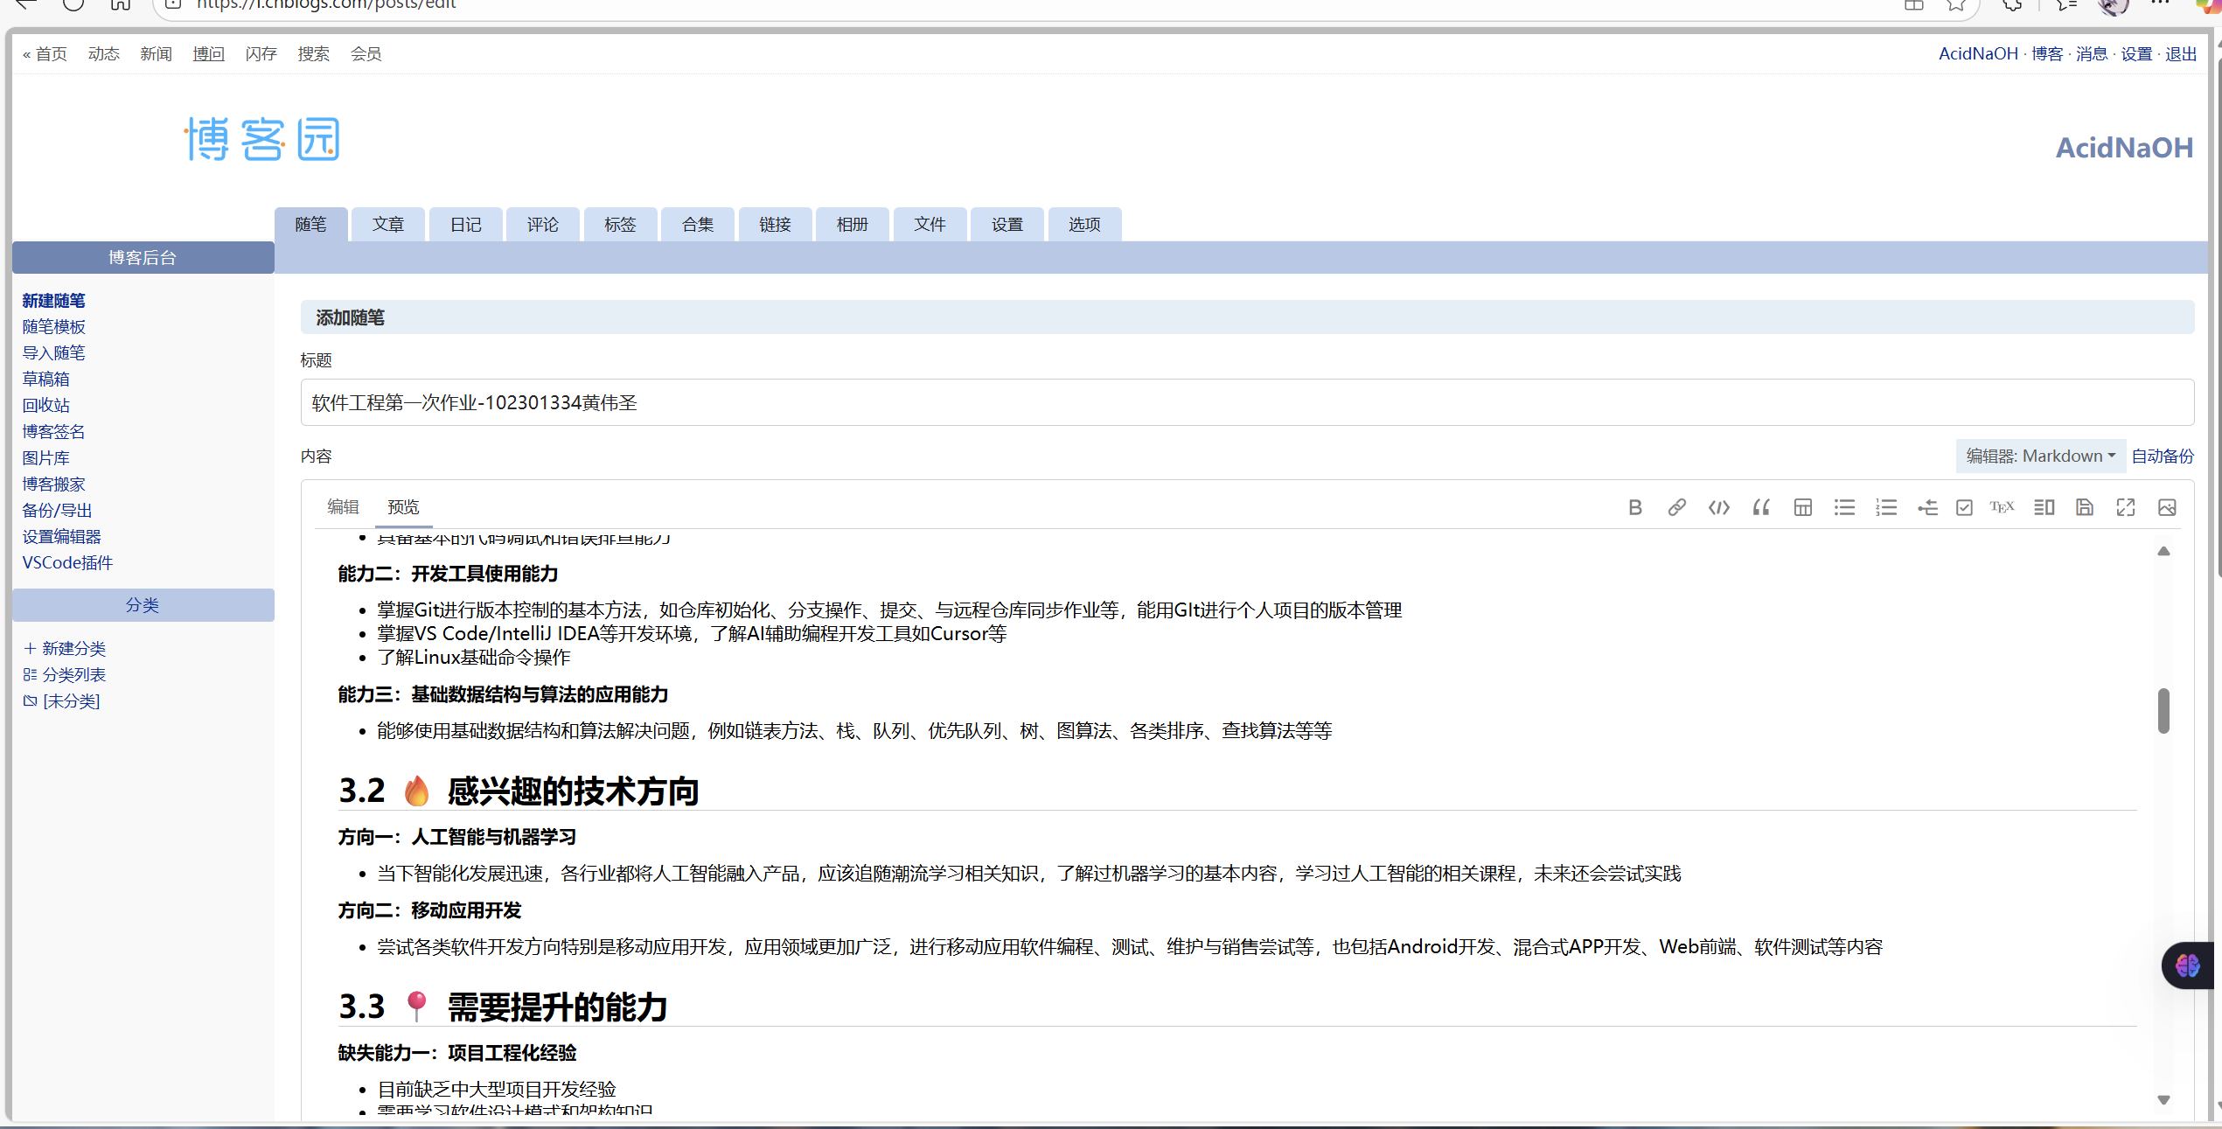The height and width of the screenshot is (1129, 2222).
Task: Toggle bold formatting in editor toolbar
Action: (1634, 507)
